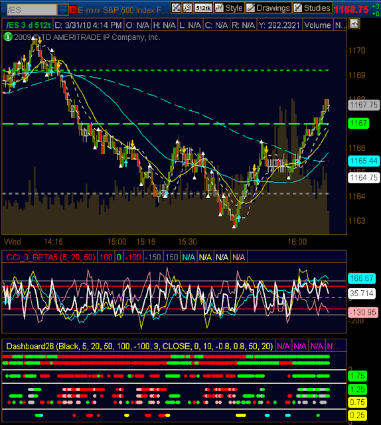Viewport: 381px width, 425px height.
Task: Click the /ES symbol input field
Action: [31, 11]
